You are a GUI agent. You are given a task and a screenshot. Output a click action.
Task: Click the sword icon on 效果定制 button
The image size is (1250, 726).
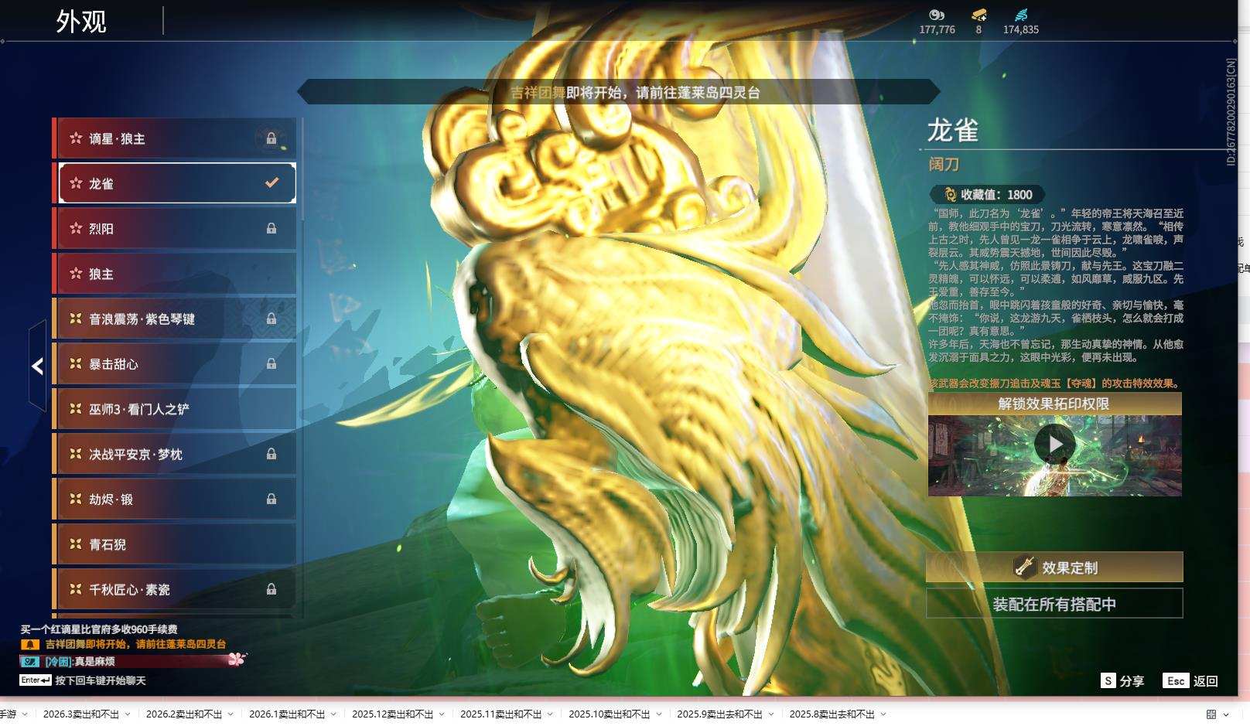(1023, 567)
